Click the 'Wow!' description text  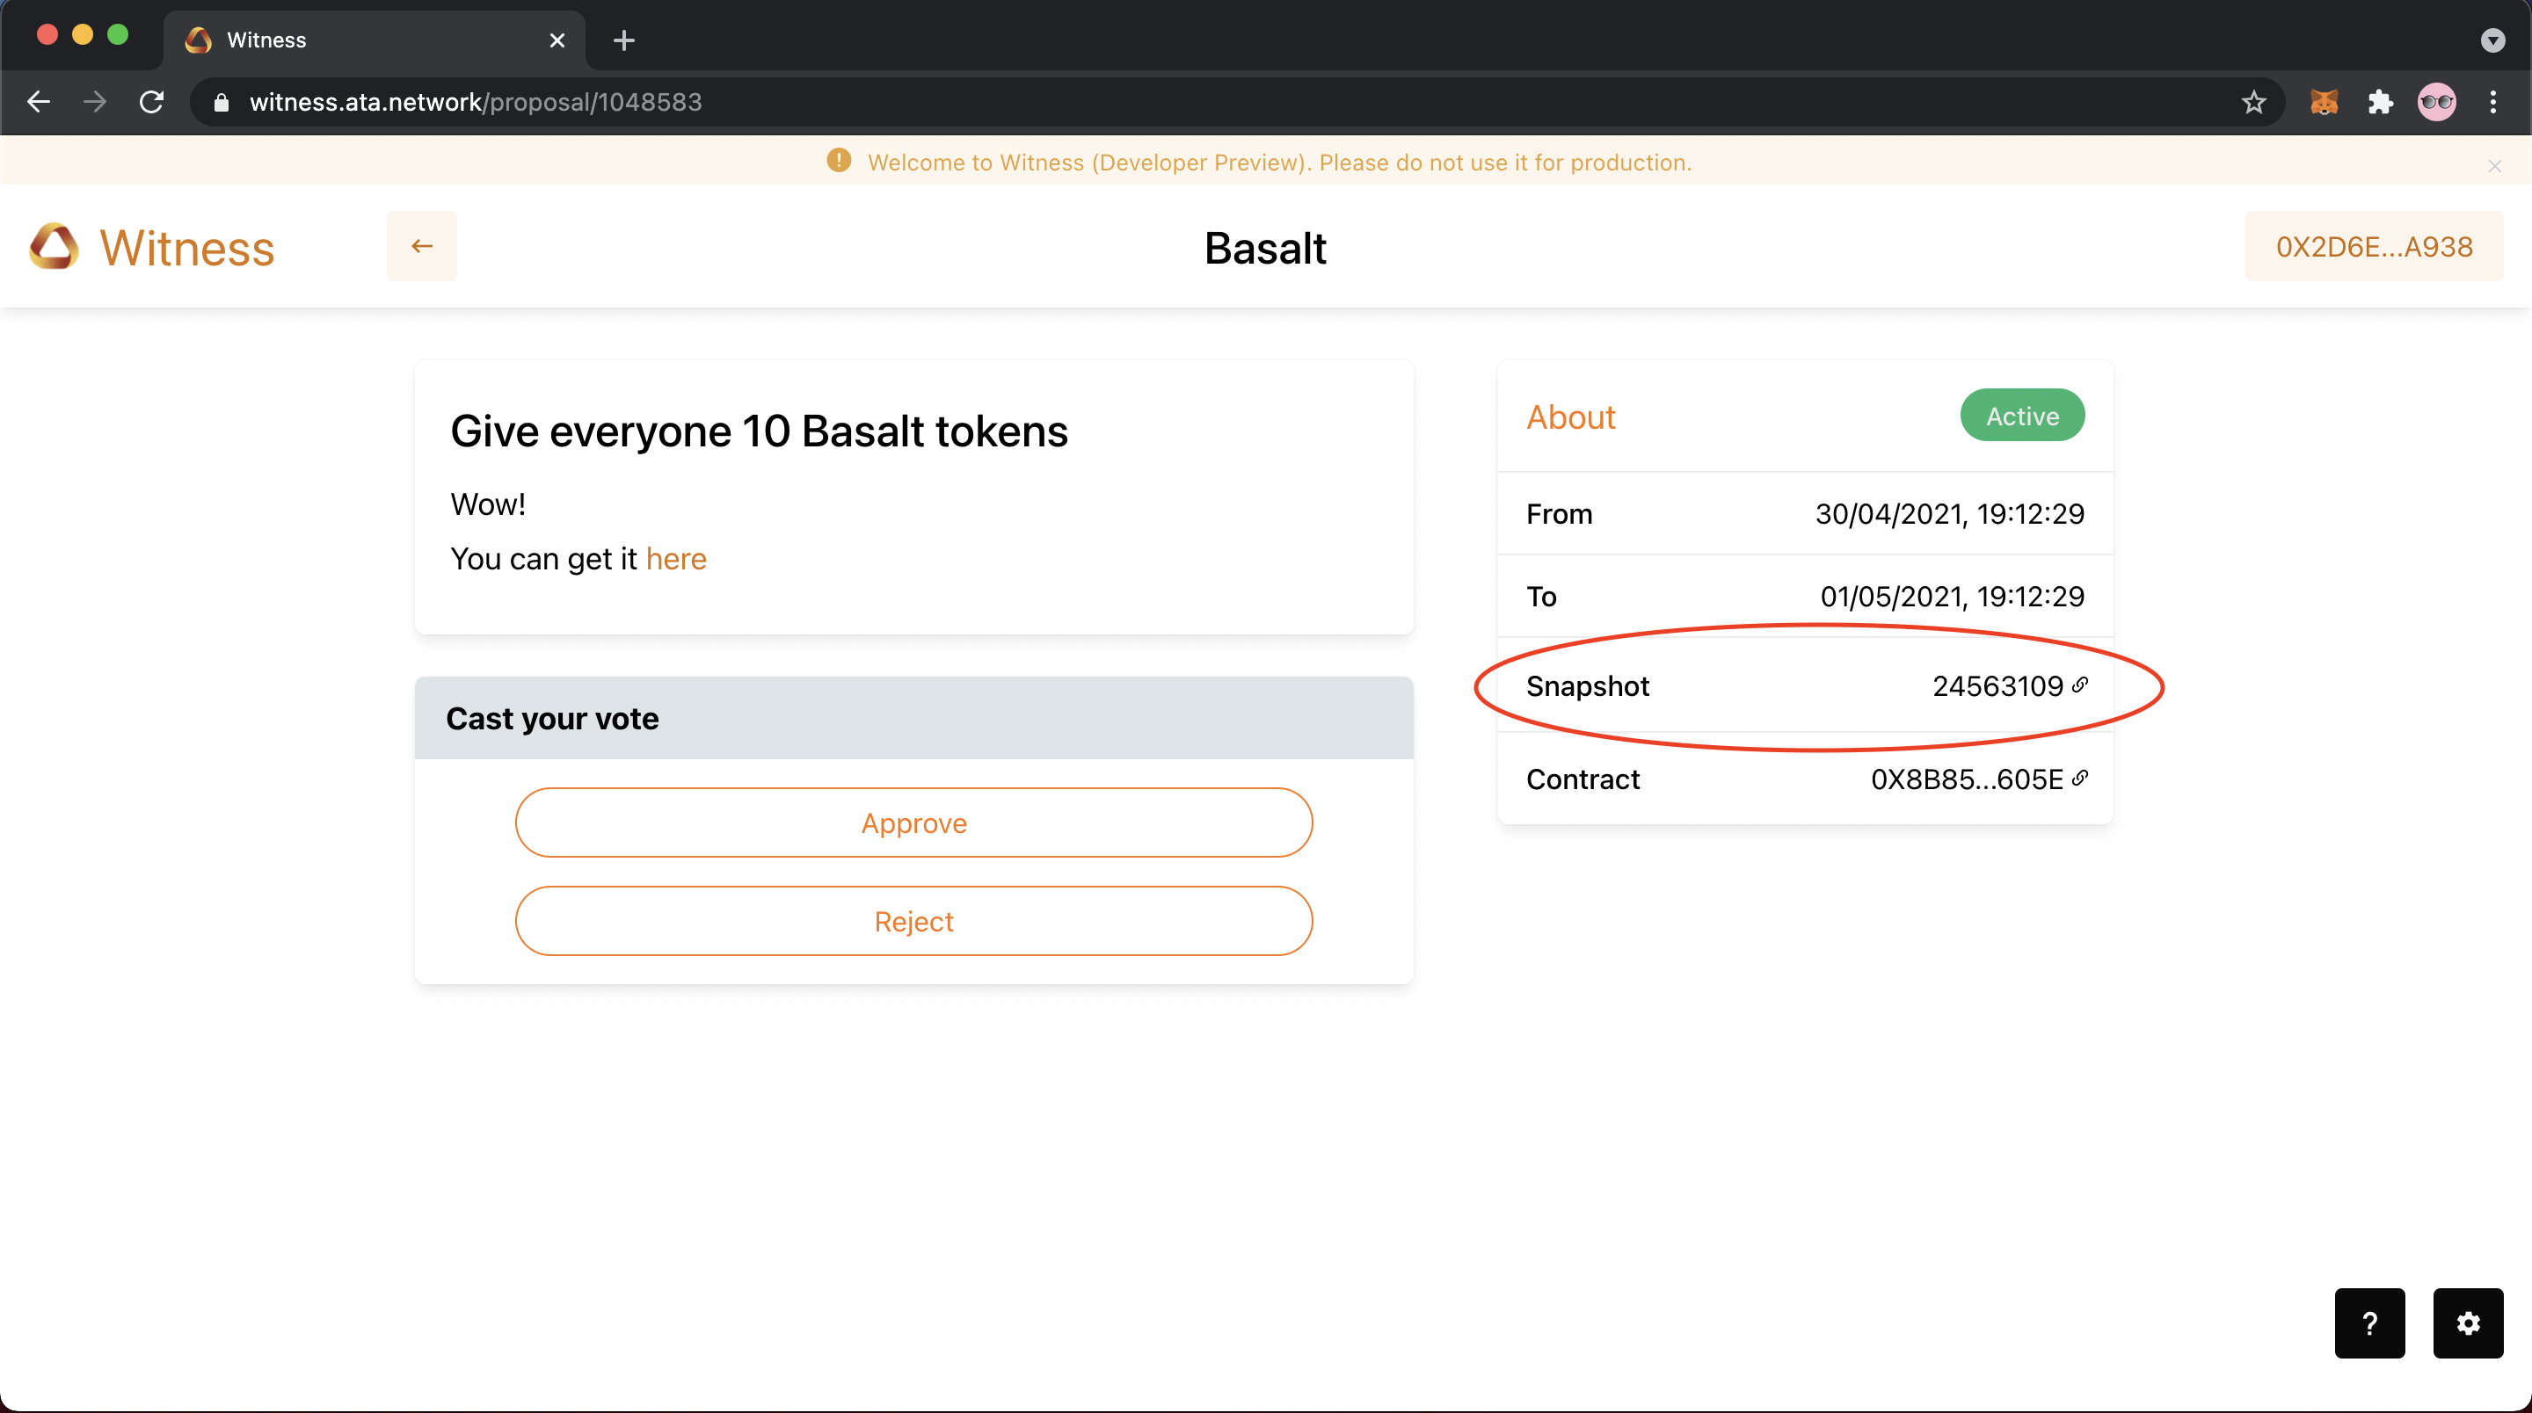488,504
